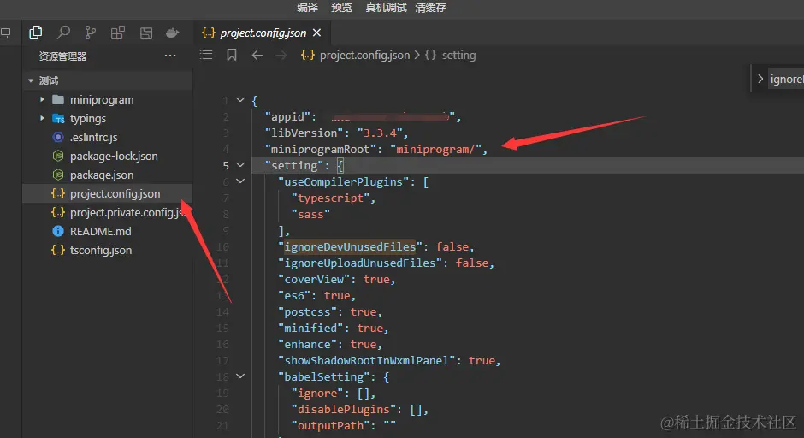Click the README.md info icon
804x438 pixels.
coord(58,231)
